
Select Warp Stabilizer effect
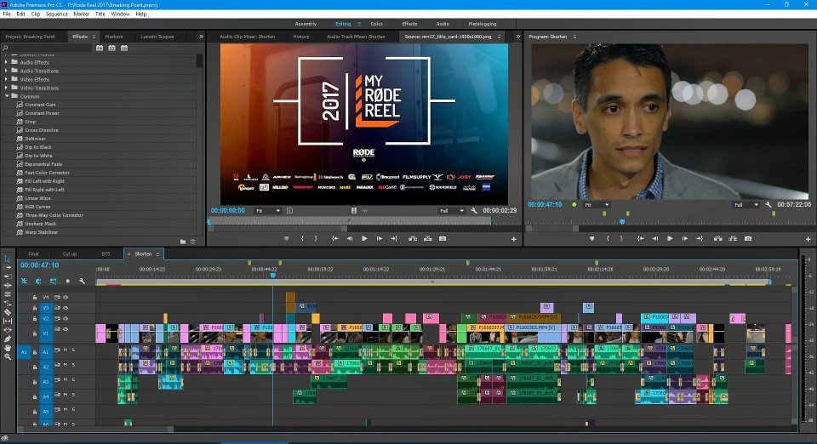coord(41,232)
